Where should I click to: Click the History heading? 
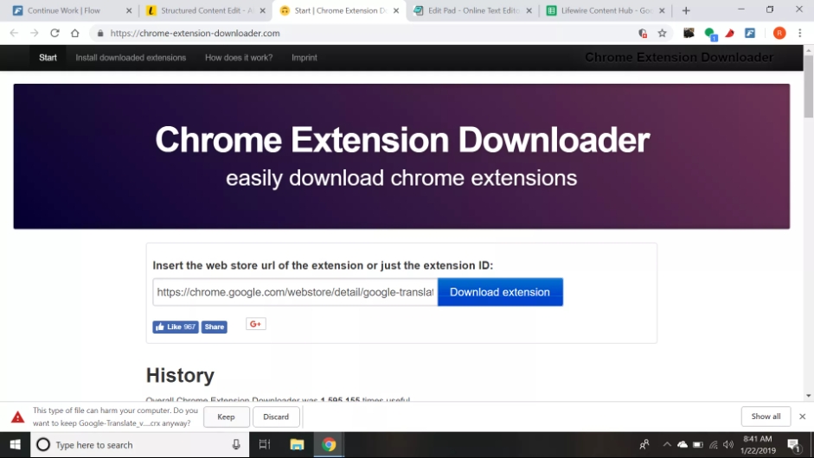tap(180, 375)
